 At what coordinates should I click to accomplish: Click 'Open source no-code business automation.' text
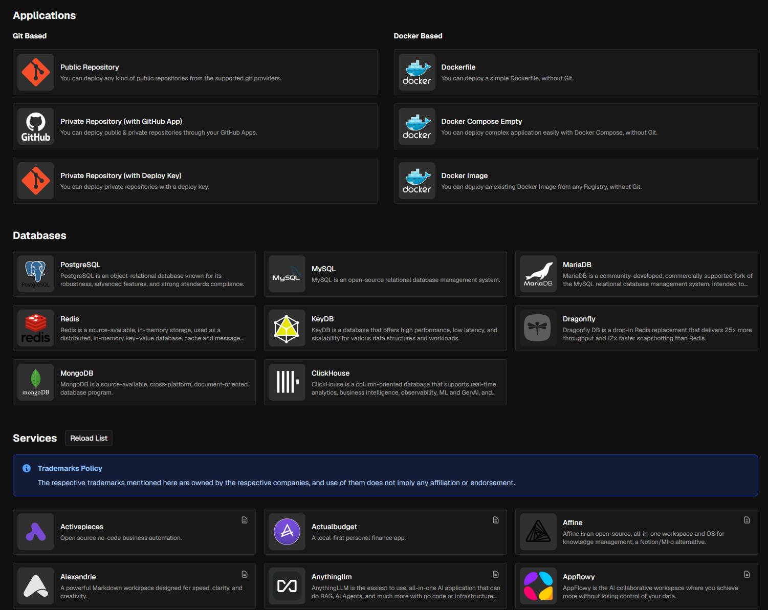121,538
